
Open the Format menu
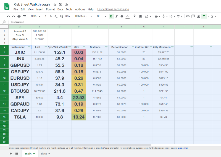pyautogui.click(x=50, y=9)
